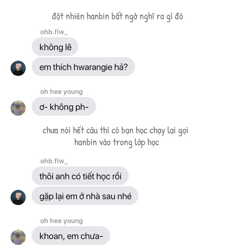Screen dimensions: 231x248
Task: Select the 'thôi anh có tiết học rồi' bubble
Action: [80, 176]
